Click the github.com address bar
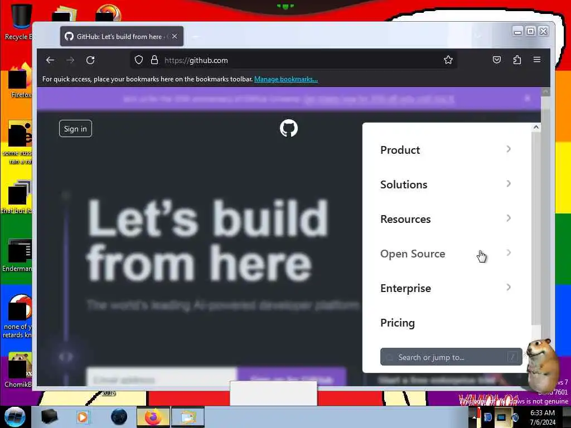571x428 pixels. point(293,60)
